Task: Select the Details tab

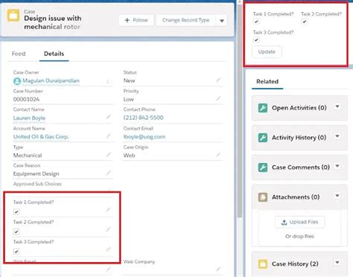Action: click(x=54, y=54)
